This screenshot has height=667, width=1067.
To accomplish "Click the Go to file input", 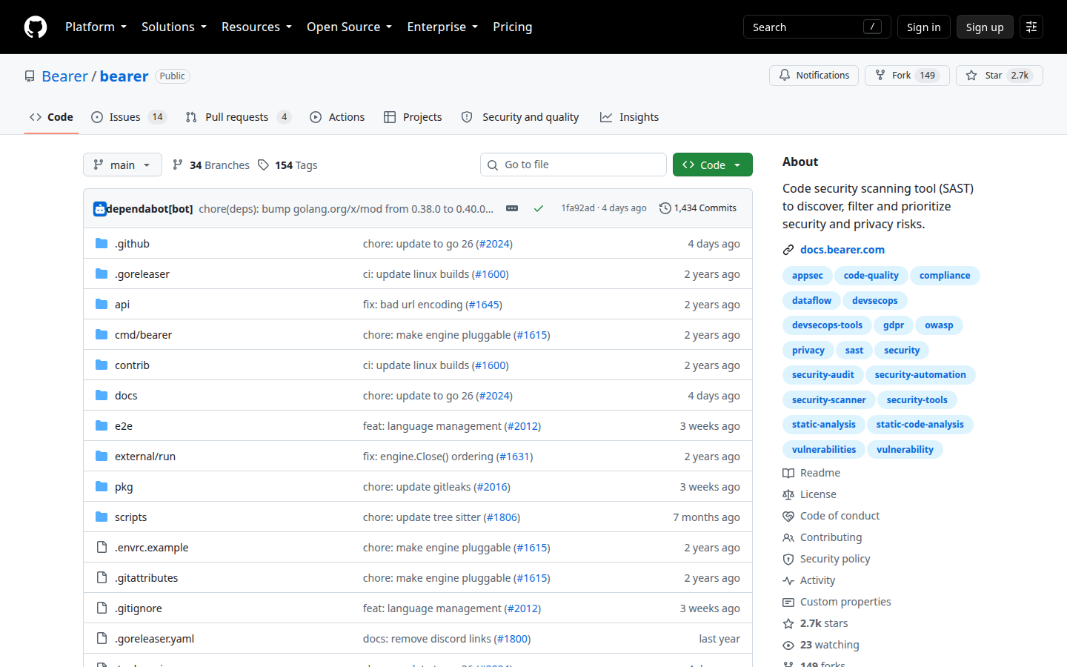I will point(574,165).
